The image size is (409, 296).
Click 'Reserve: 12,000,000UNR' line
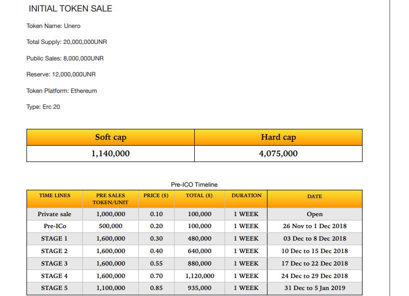coord(61,74)
